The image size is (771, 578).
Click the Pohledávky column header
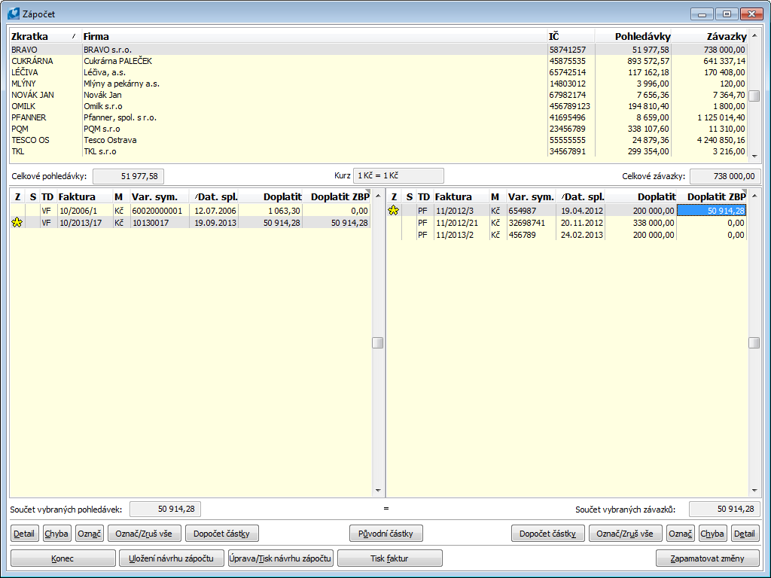(x=633, y=36)
